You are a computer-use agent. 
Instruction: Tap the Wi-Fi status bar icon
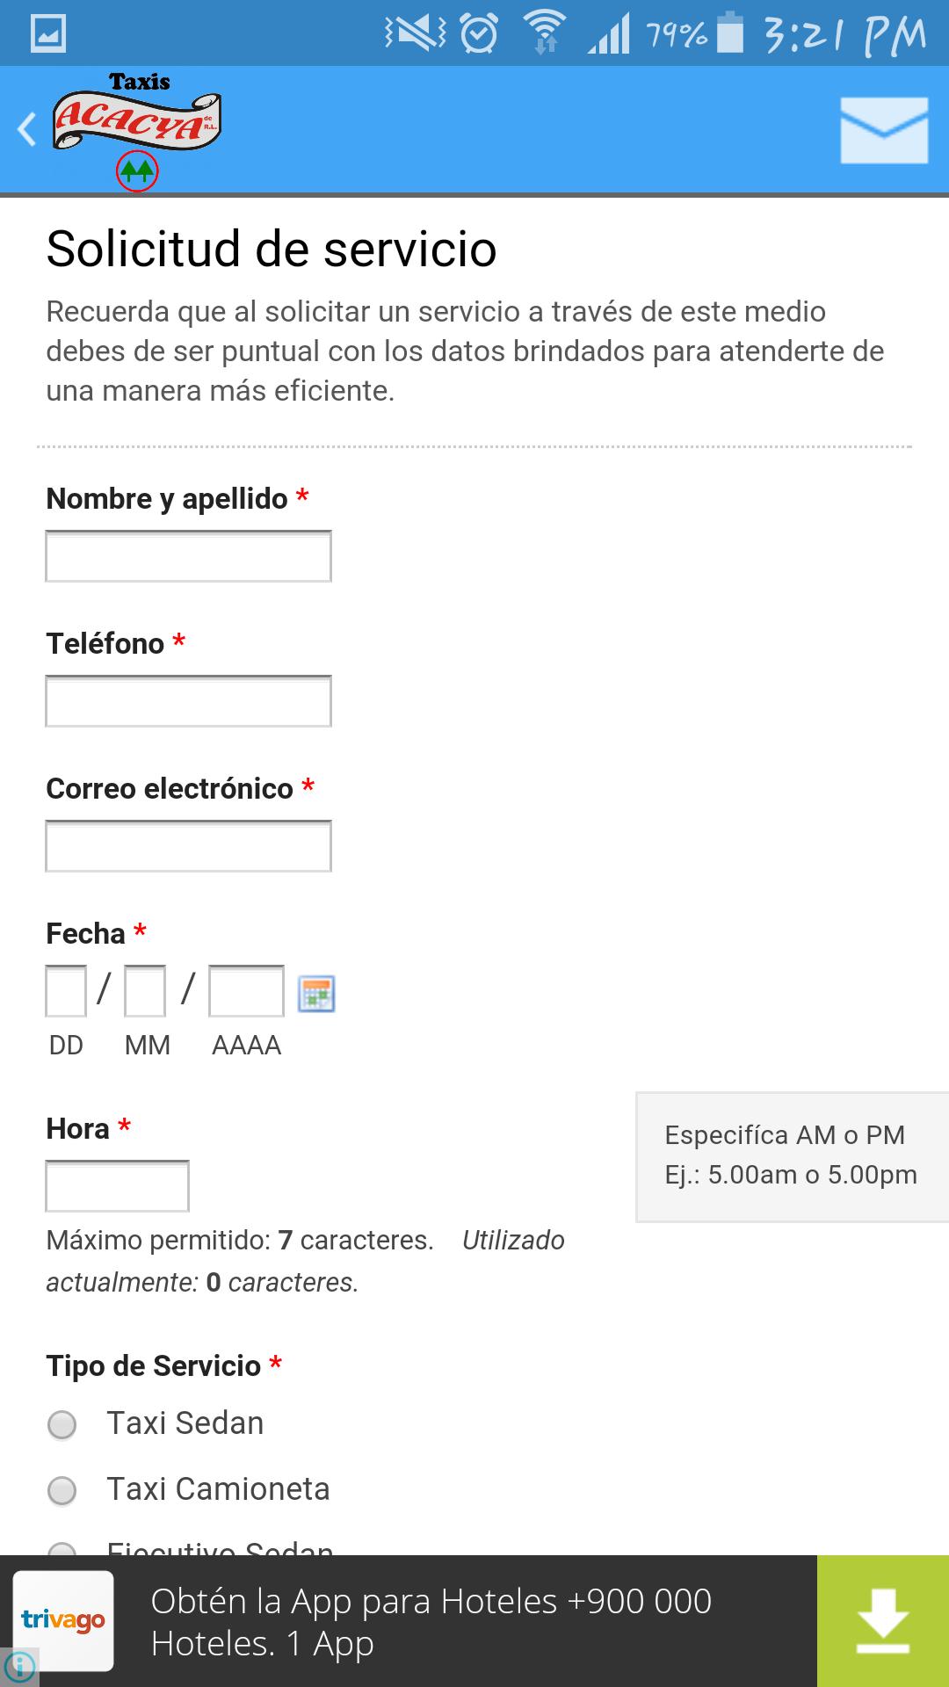[x=545, y=33]
